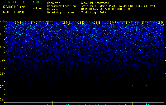The image size is (166, 105).
Task: Click the 0.8 kHz axis label
Action: tap(2, 73)
